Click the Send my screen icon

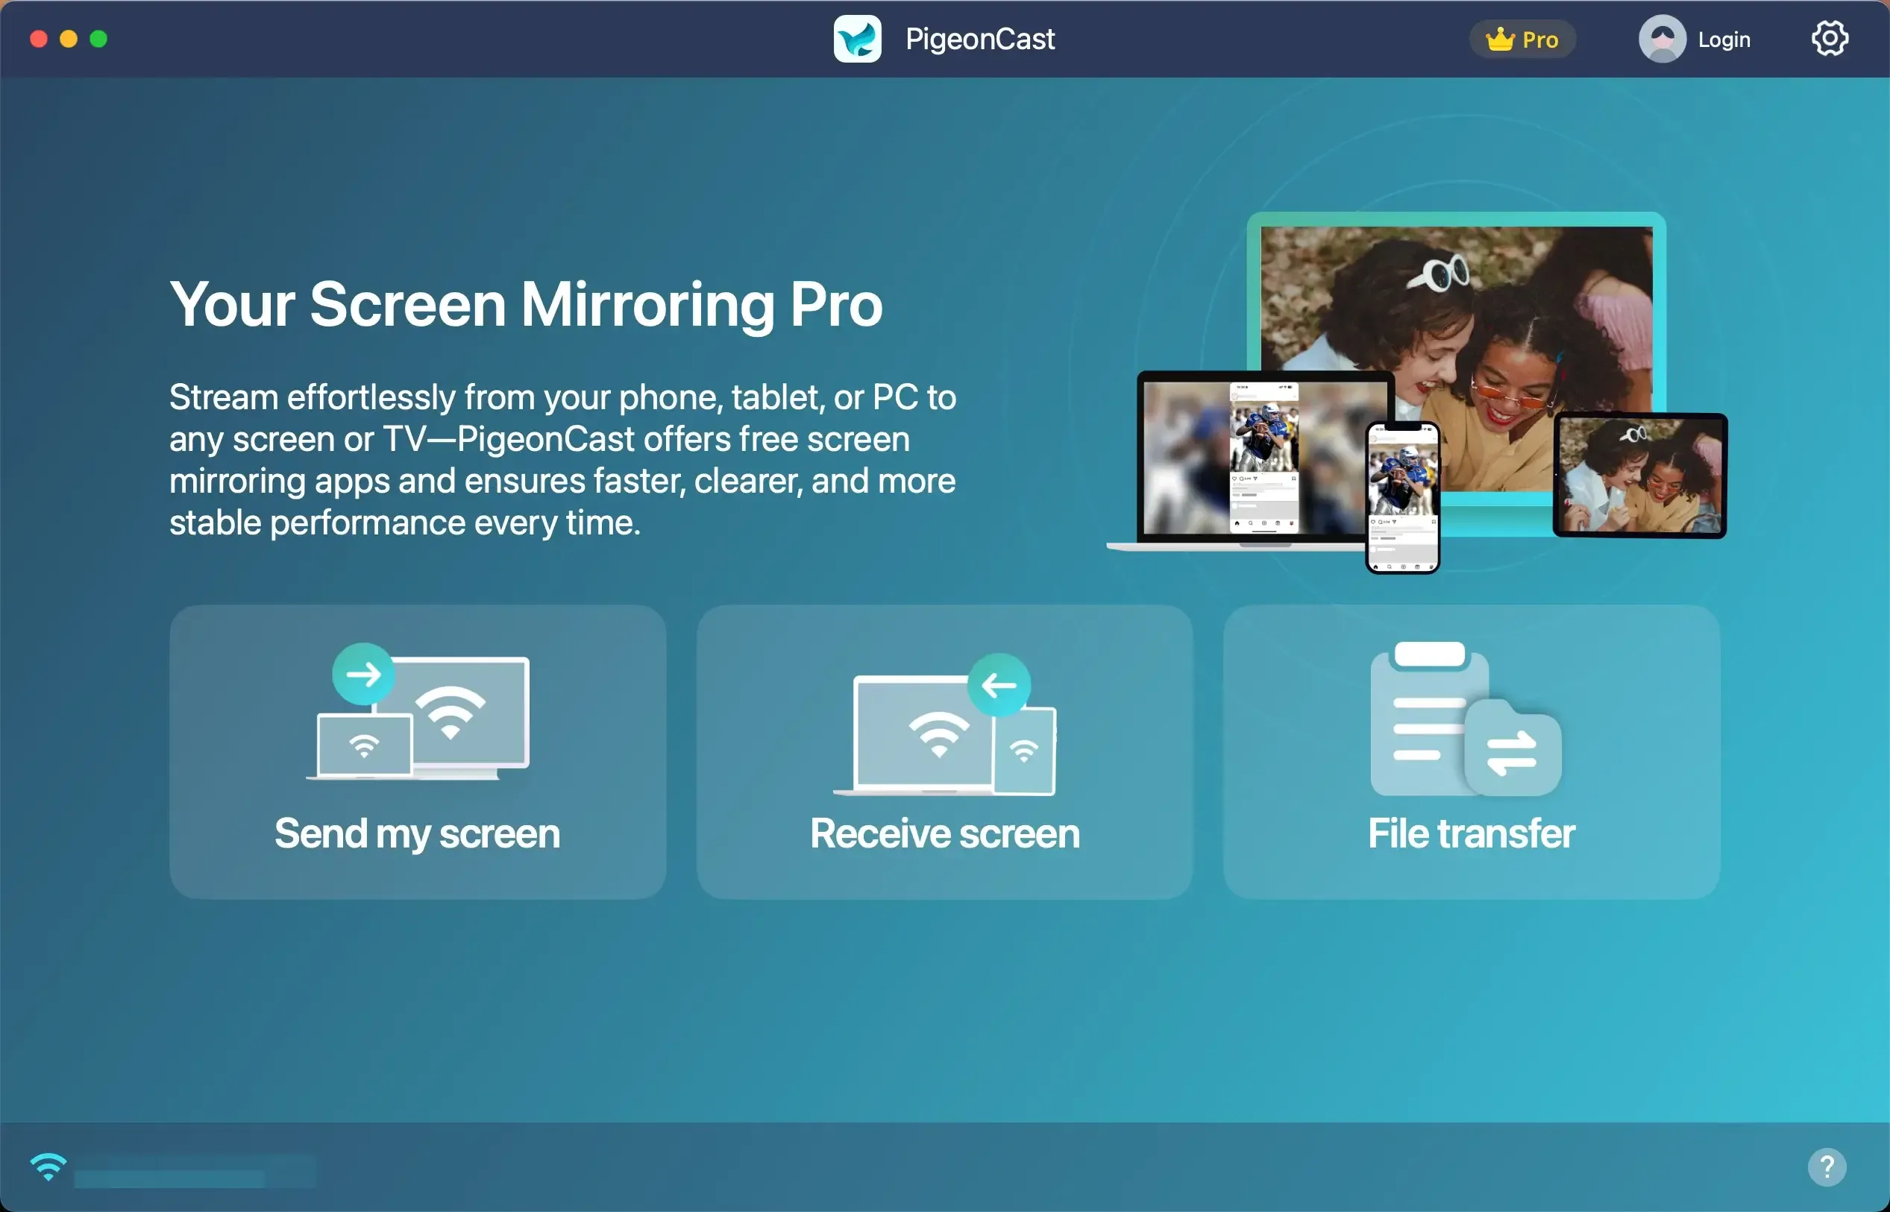(418, 711)
